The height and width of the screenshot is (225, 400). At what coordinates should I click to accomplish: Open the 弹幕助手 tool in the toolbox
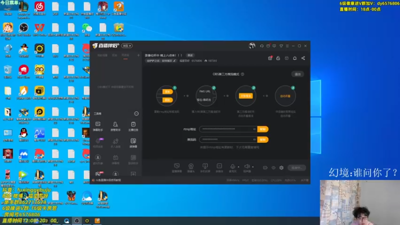[x=98, y=126]
